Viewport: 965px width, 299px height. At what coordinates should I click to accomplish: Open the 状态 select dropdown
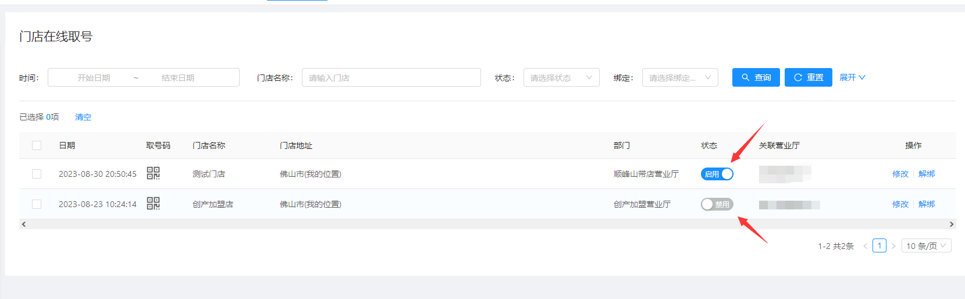(561, 77)
